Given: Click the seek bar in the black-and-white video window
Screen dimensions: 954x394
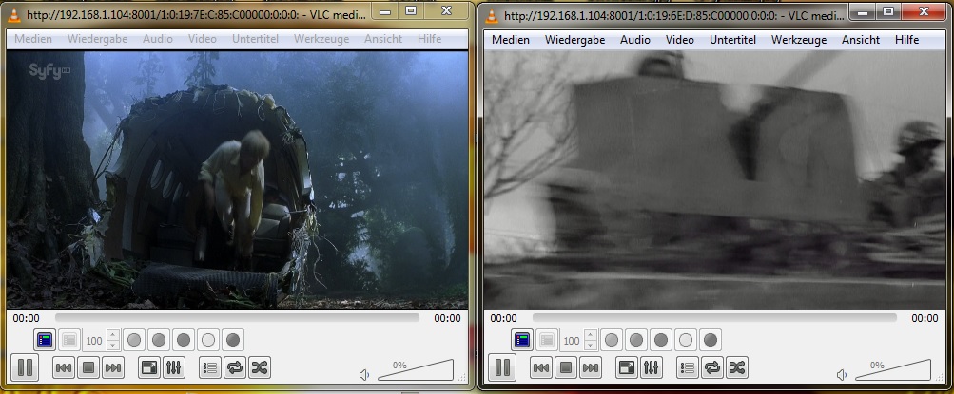Looking at the screenshot, I should [x=713, y=318].
